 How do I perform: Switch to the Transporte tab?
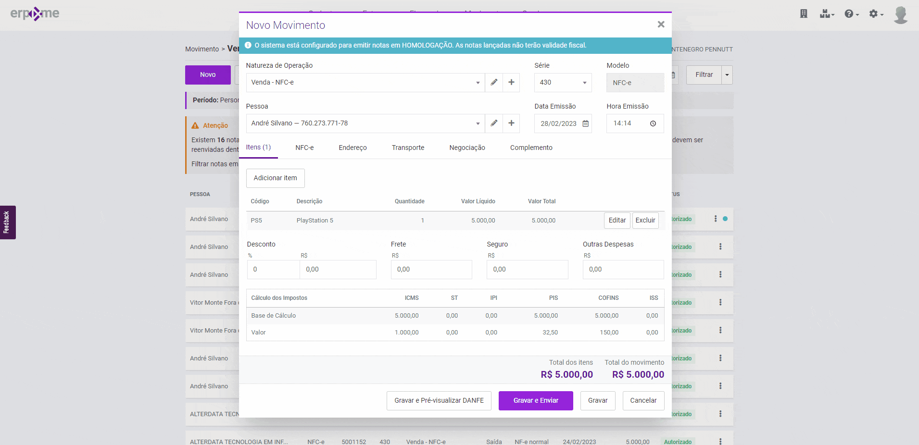click(408, 148)
